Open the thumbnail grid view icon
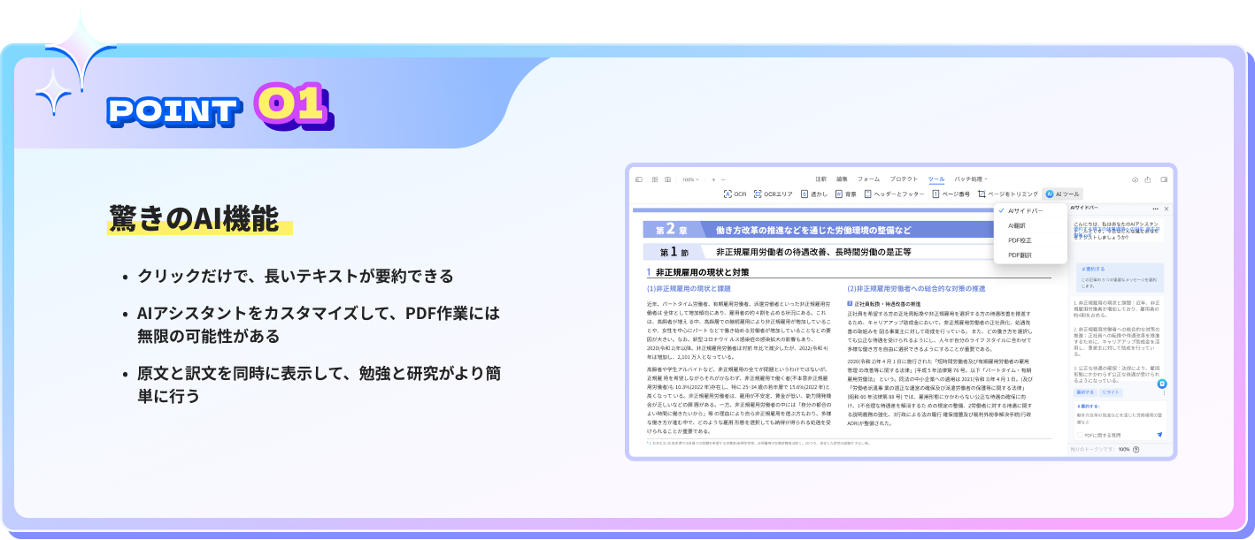Screen dimensions: 1255x540 tap(655, 179)
